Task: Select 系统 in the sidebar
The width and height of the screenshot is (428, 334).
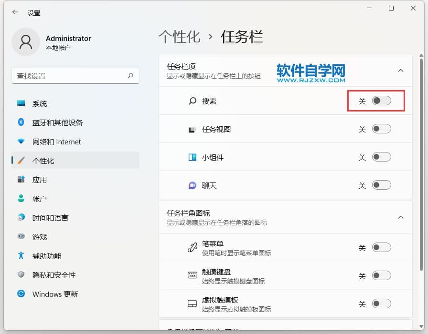Action: coord(40,103)
